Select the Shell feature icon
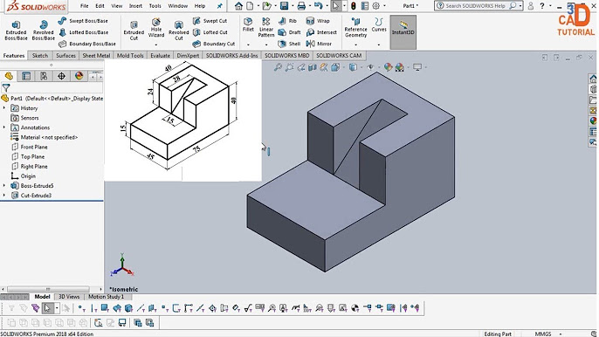Screen dimensions: 599x337 289,44
